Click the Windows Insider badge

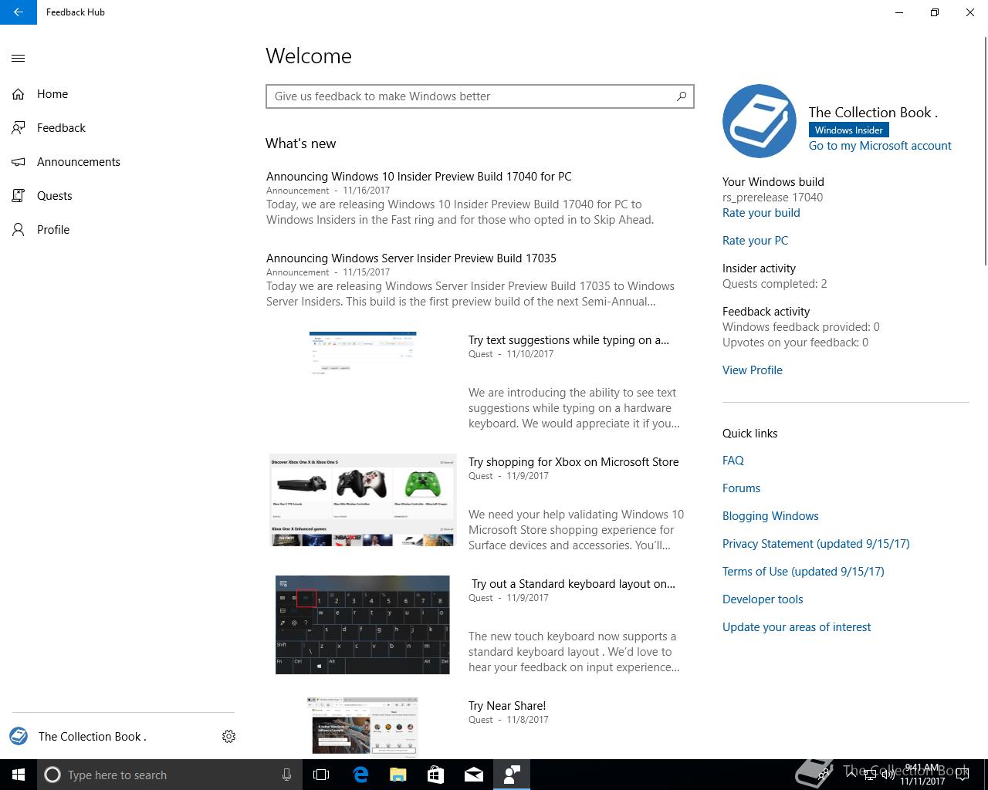(x=848, y=130)
